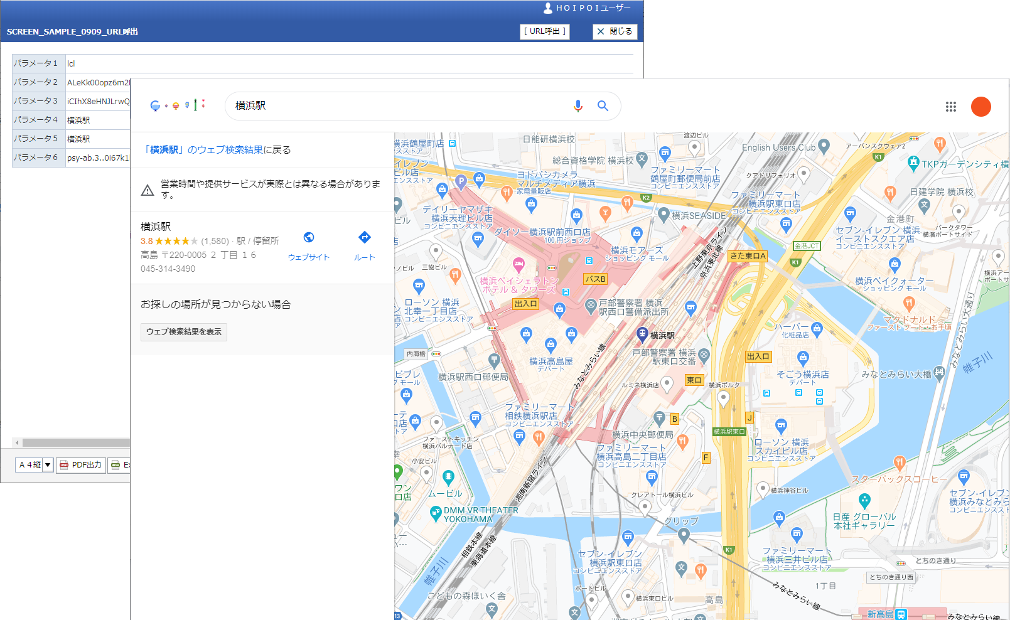The image size is (1010, 620).
Task: Click the そごう横浜店 shopping marker
Action: pos(803,358)
